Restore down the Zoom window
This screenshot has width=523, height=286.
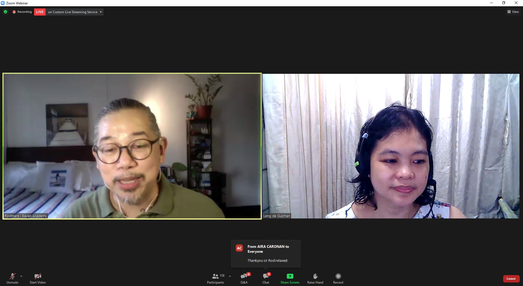(x=504, y=3)
